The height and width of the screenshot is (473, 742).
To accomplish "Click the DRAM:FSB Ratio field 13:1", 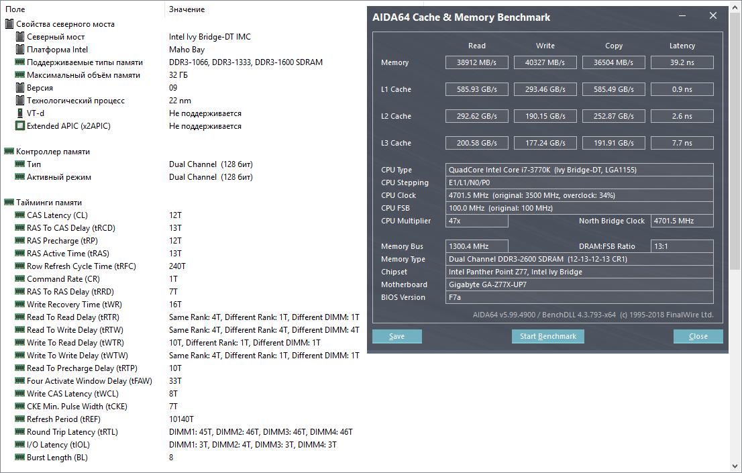I will point(682,247).
